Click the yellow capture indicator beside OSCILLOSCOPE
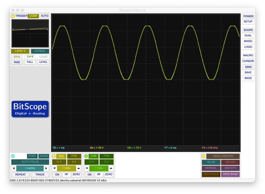The width and height of the screenshot is (265, 194). 204,156
